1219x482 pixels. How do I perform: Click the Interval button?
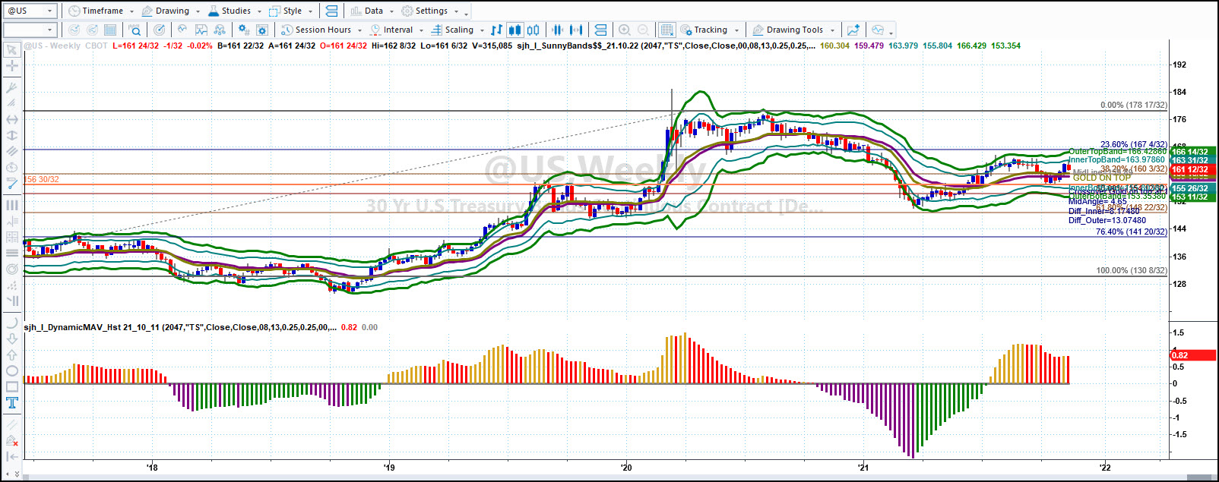[391, 30]
